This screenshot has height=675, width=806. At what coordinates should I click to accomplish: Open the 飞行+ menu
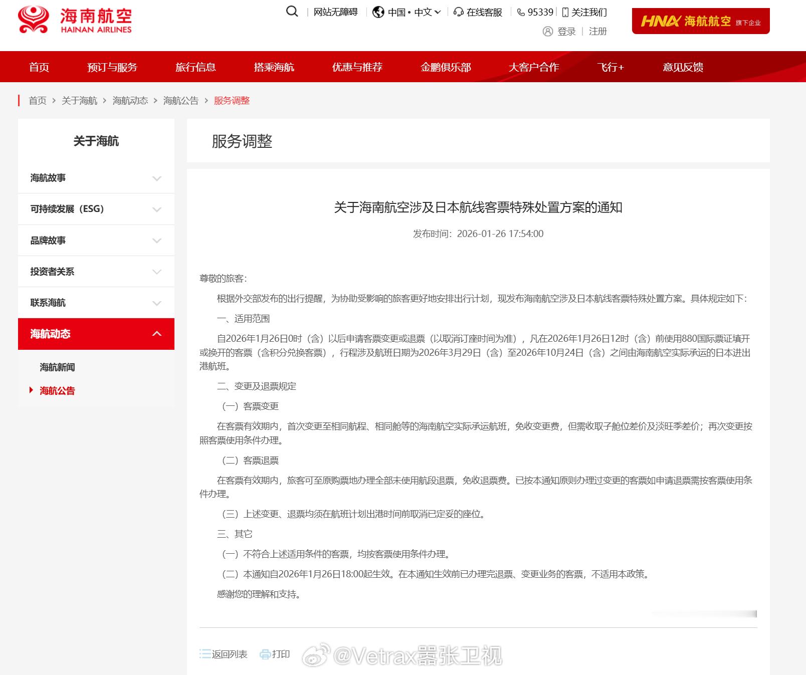pos(611,67)
